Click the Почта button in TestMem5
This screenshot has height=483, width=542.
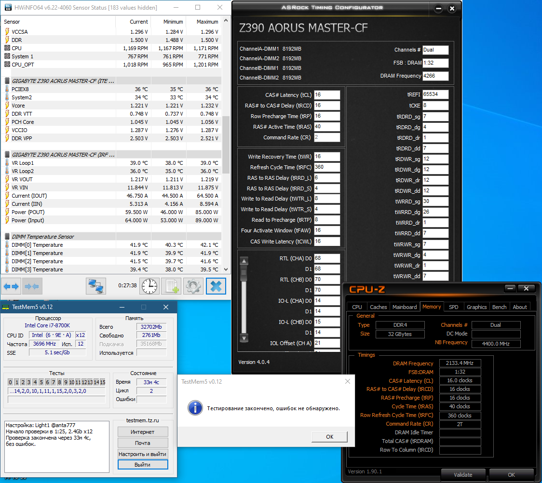tap(142, 443)
